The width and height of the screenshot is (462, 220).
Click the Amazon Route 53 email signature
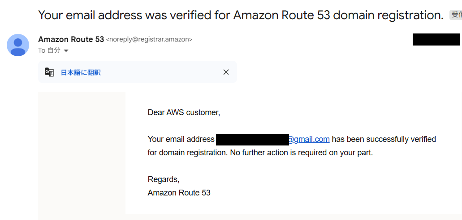pos(179,193)
